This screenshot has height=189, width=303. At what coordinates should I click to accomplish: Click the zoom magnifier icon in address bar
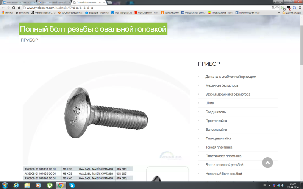(273, 8)
